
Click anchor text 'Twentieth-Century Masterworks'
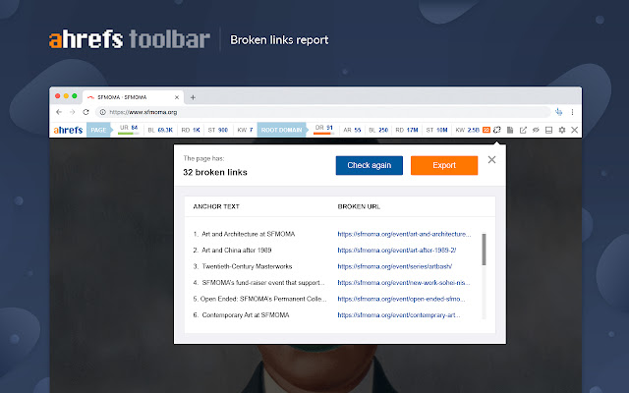click(247, 266)
